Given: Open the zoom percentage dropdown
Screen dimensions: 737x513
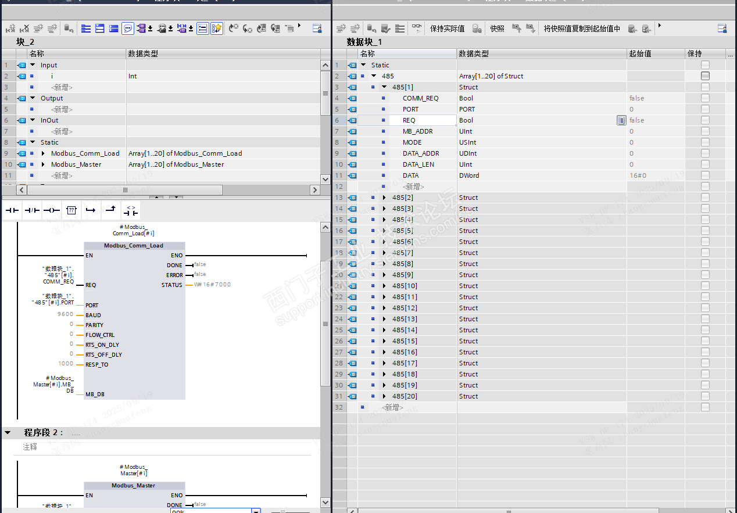Looking at the screenshot, I should (256, 511).
